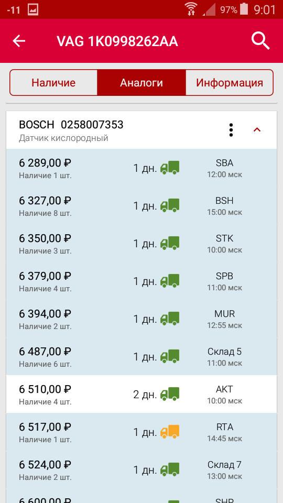Tap the green truck icon in AKT row
The width and height of the screenshot is (283, 503).
pyautogui.click(x=170, y=394)
